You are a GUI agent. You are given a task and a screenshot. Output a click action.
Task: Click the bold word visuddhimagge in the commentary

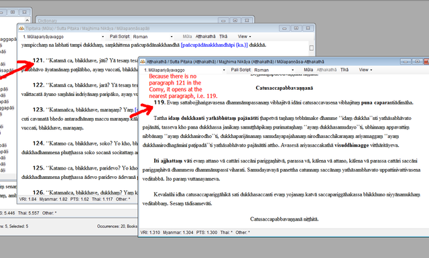(x=351, y=145)
